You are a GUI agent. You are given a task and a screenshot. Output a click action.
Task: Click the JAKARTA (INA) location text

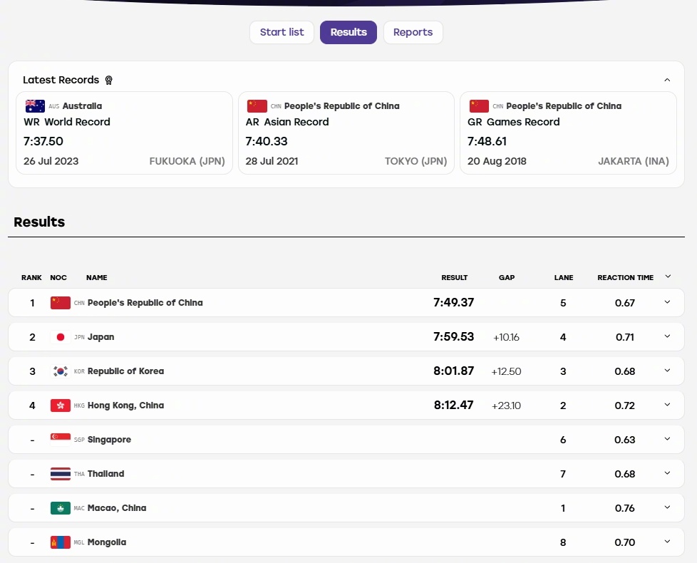634,161
